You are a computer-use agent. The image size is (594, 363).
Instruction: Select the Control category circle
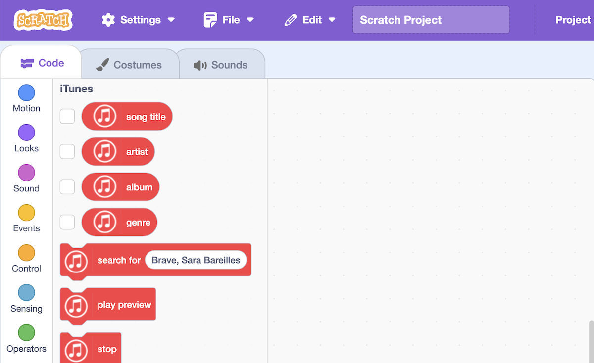point(26,253)
